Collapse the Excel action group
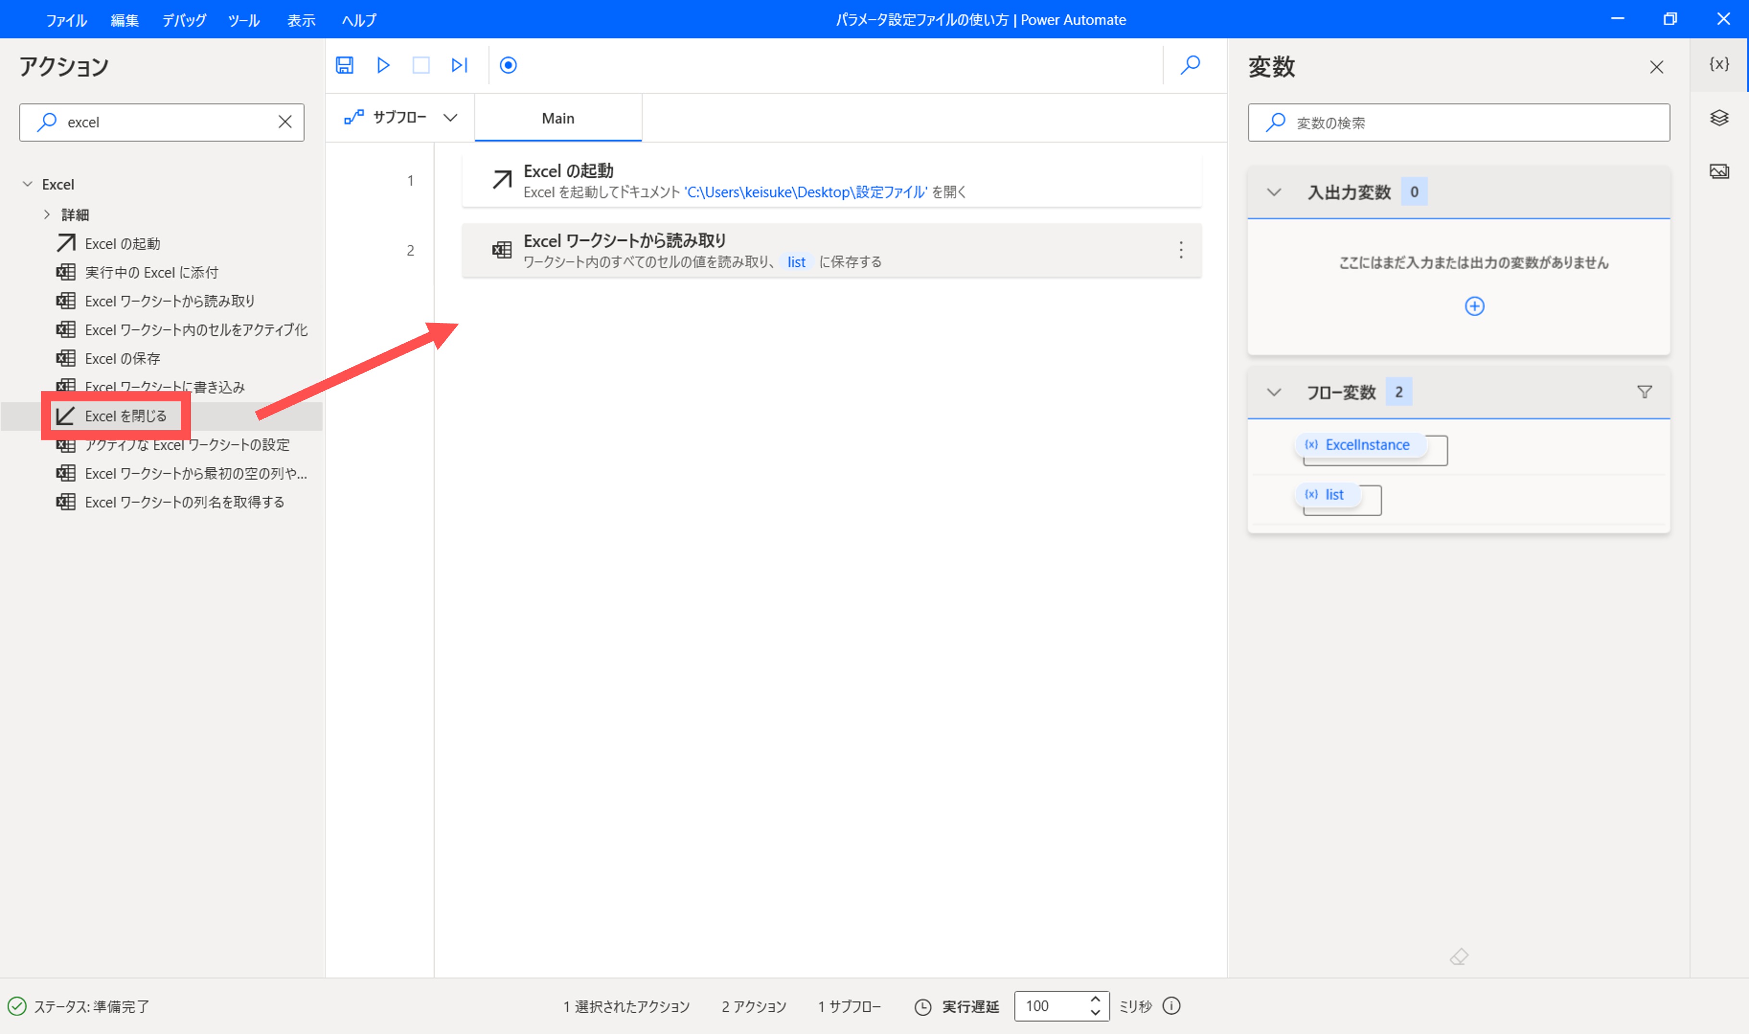1749x1034 pixels. tap(27, 184)
